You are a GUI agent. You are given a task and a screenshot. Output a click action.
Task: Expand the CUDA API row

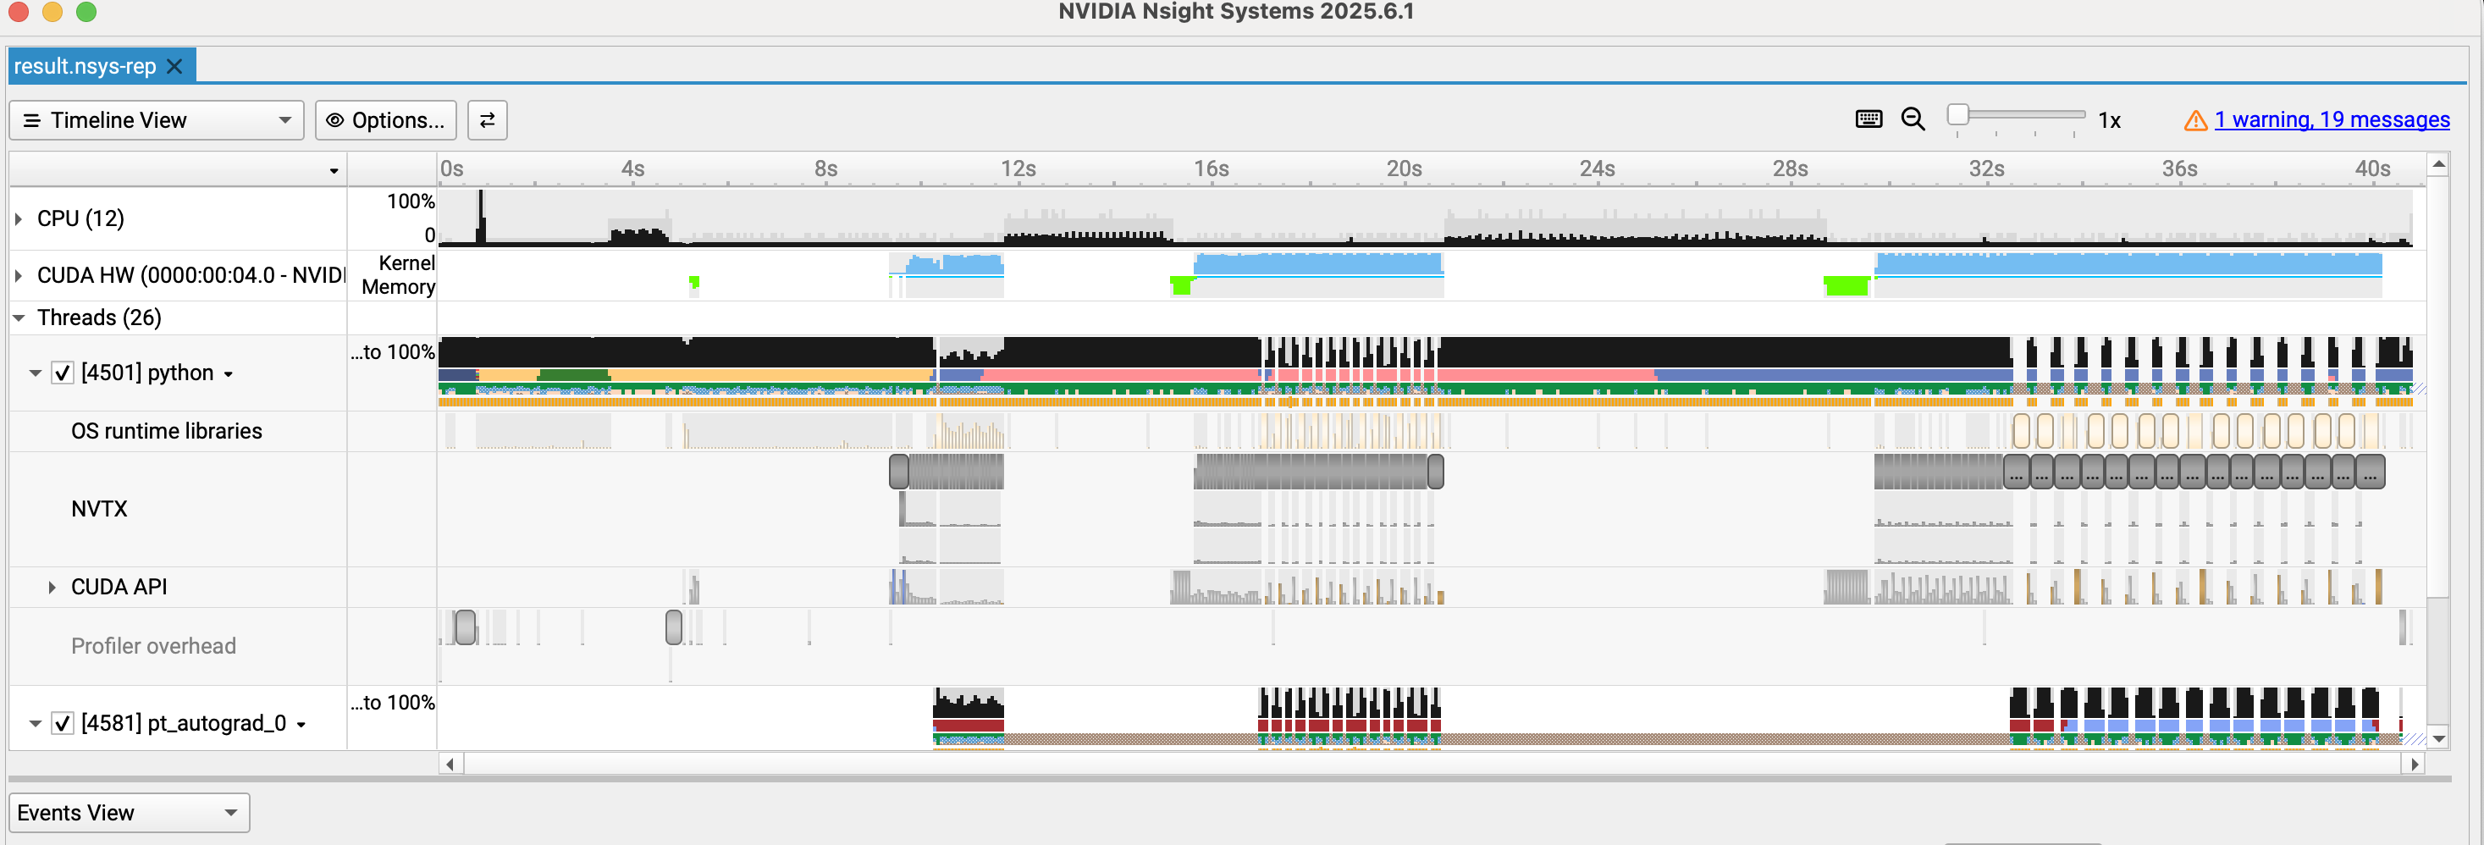click(52, 588)
